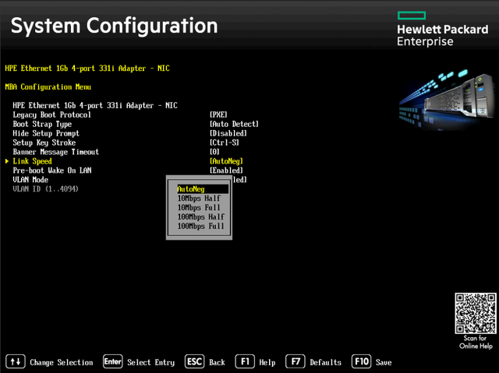Click the greyed VLAN ID (1..4094) row
The width and height of the screenshot is (499, 373).
[45, 188]
